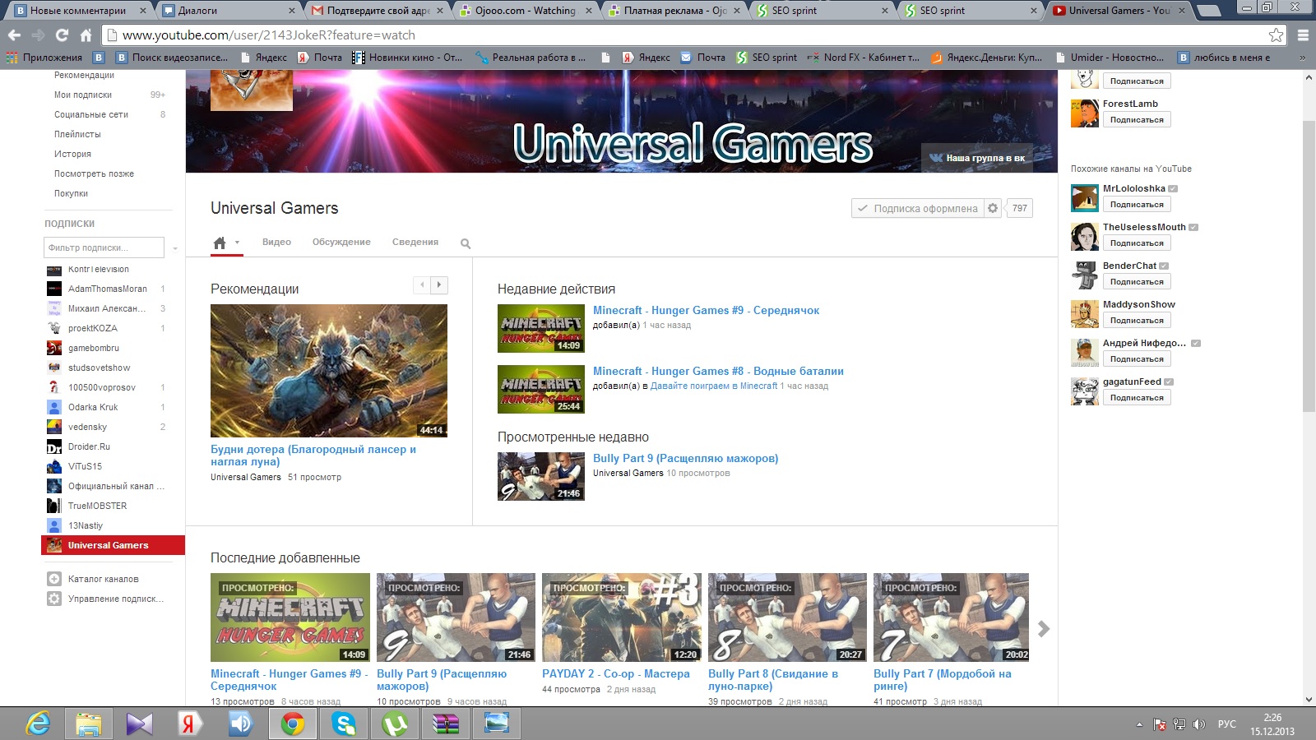This screenshot has width=1316, height=740.
Task: Open Hunger Games #8 thumbnail
Action: click(x=541, y=389)
